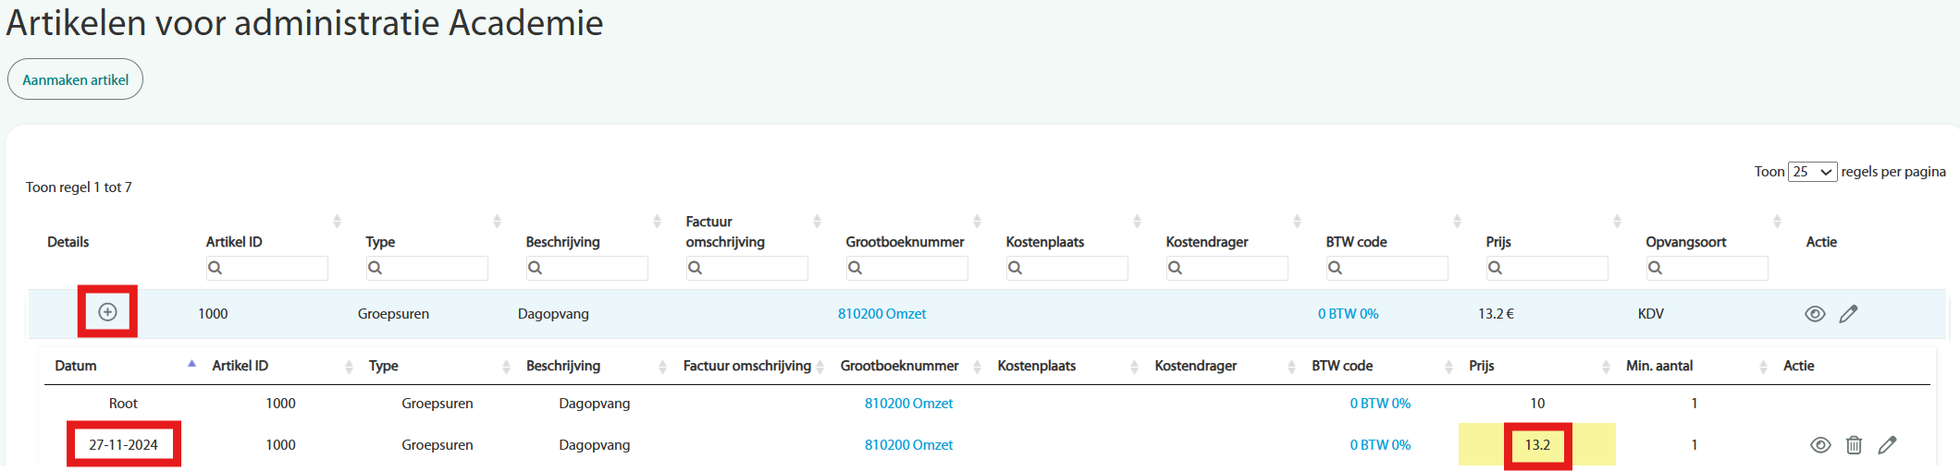Click the Artikel ID search field

tap(266, 268)
